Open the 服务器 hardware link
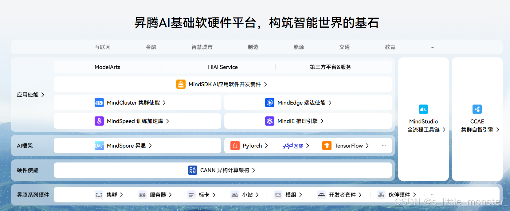This screenshot has height=211, width=510. click(158, 195)
